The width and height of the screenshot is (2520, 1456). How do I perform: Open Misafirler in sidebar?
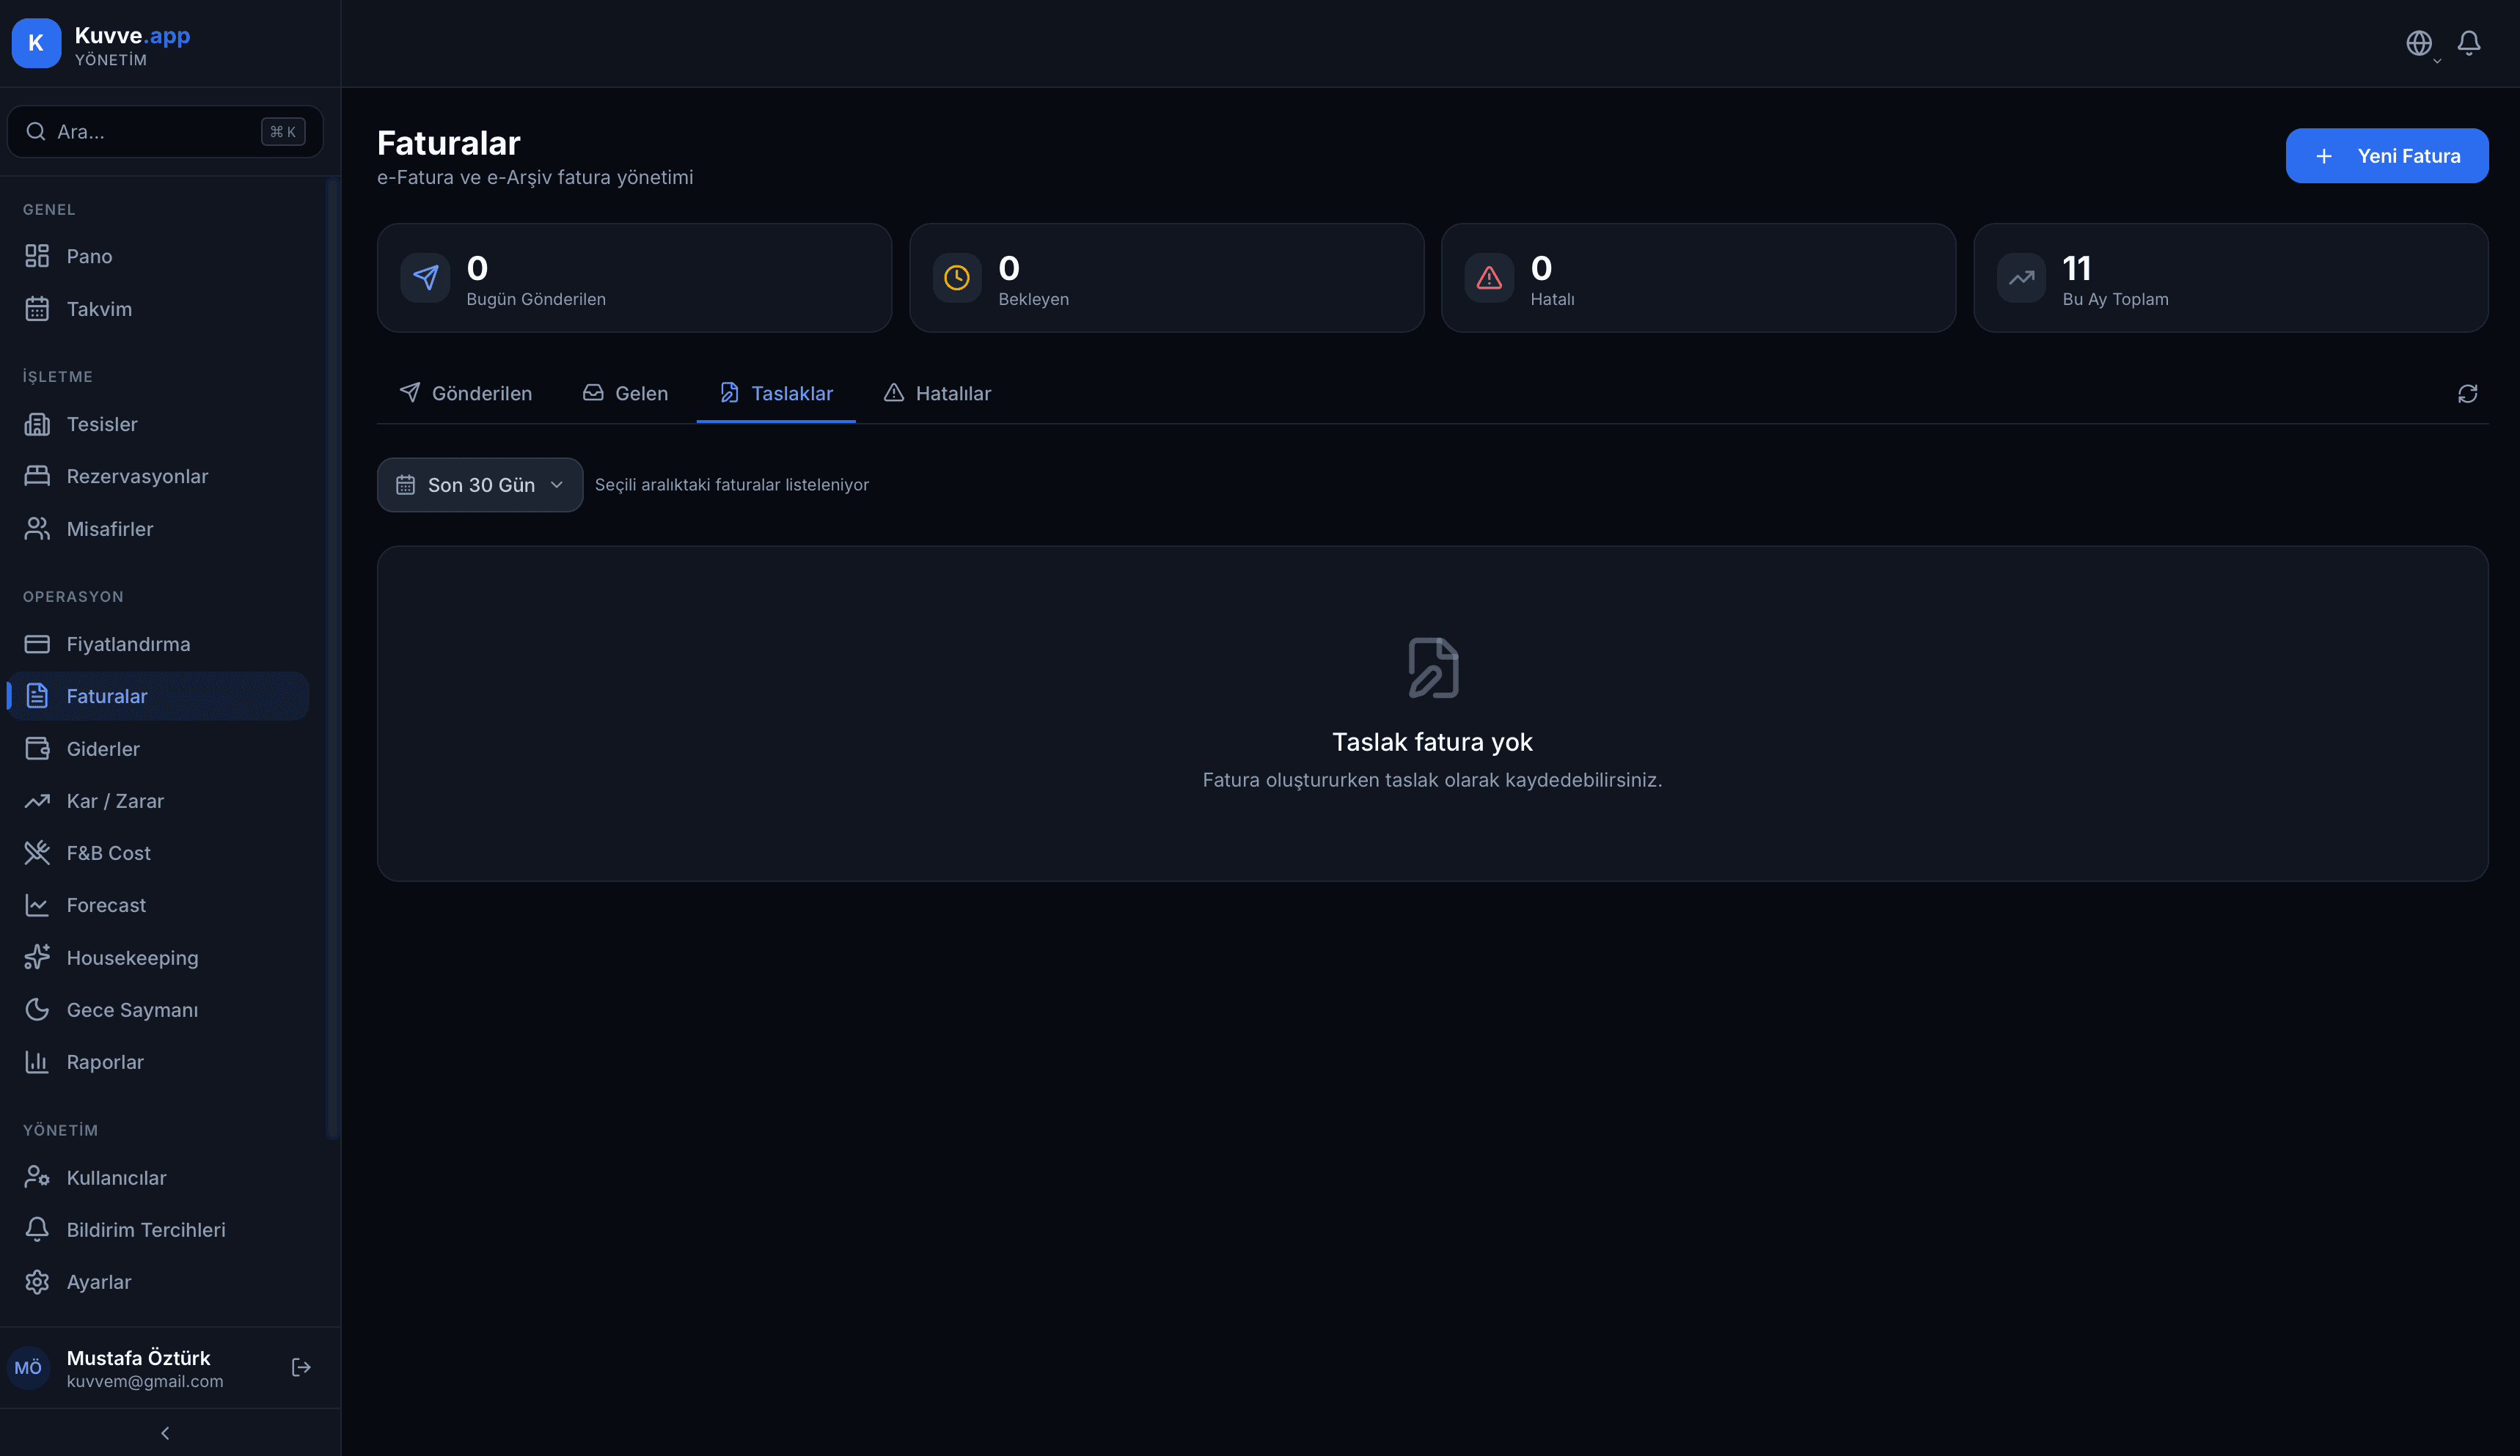click(158, 529)
